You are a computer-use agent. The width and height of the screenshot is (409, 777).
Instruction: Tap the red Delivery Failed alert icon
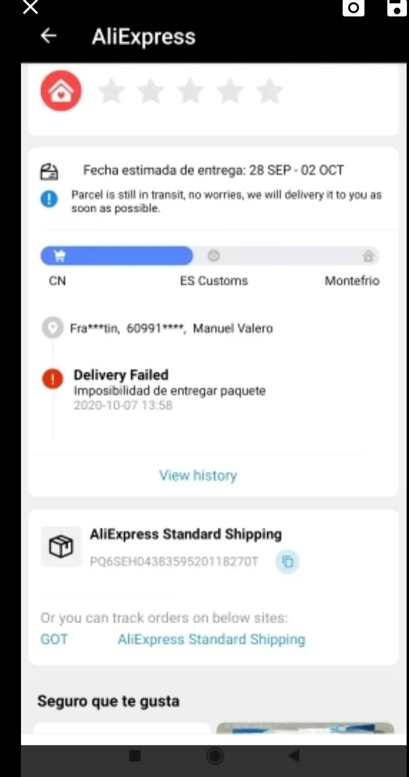[53, 379]
